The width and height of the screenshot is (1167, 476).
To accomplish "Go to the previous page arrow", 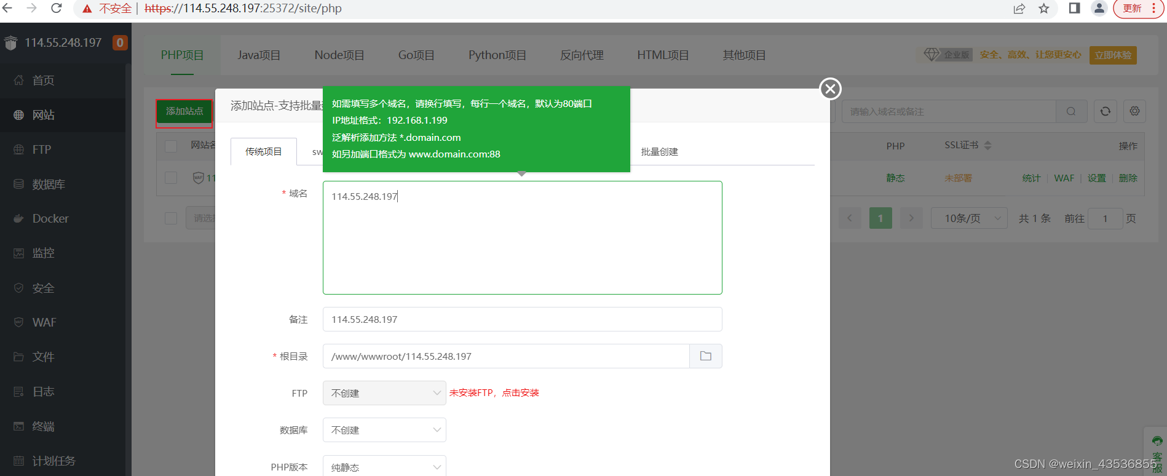I will coord(850,218).
